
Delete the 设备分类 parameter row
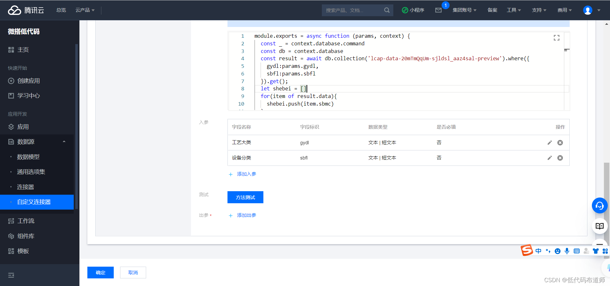[x=560, y=158]
